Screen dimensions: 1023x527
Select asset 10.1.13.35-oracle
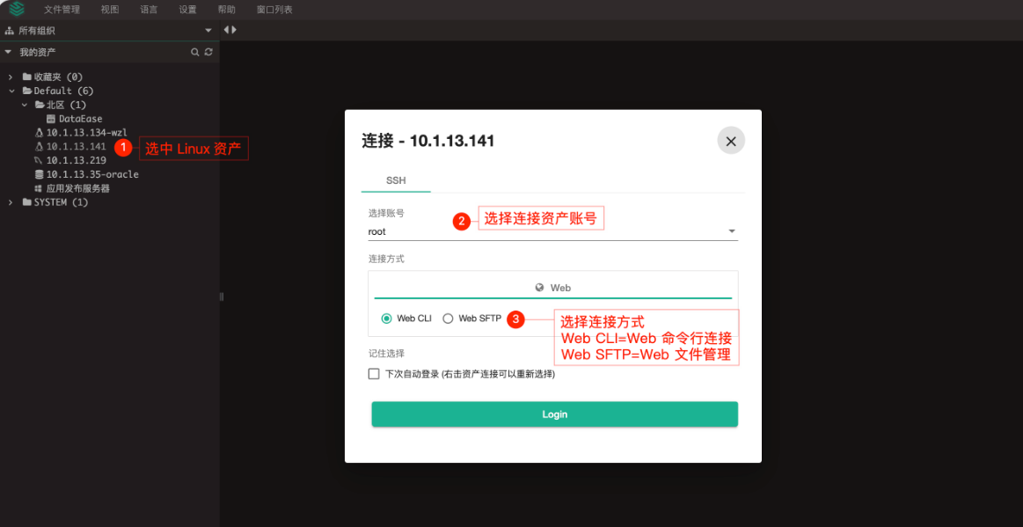92,174
